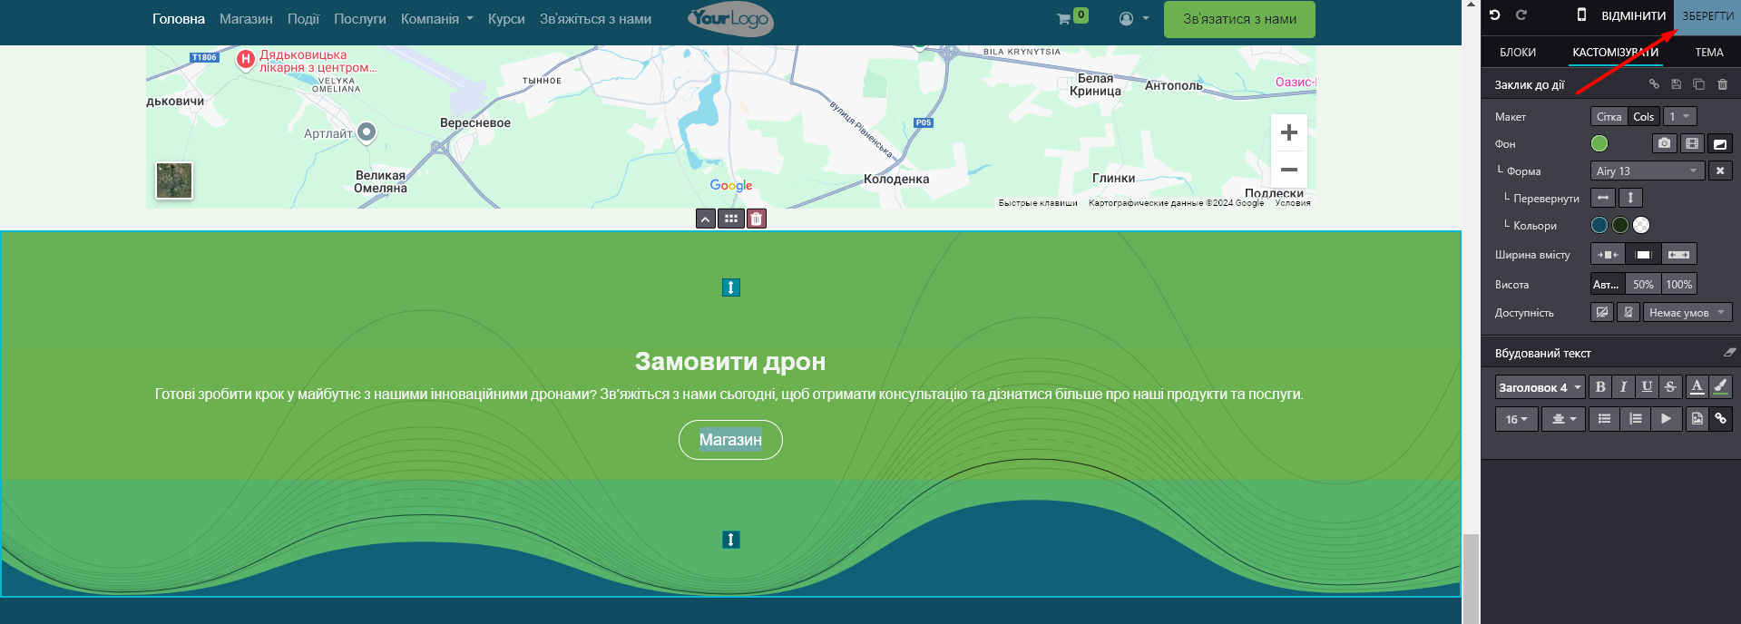
Task: Zoom in on the Google map
Action: (1288, 133)
